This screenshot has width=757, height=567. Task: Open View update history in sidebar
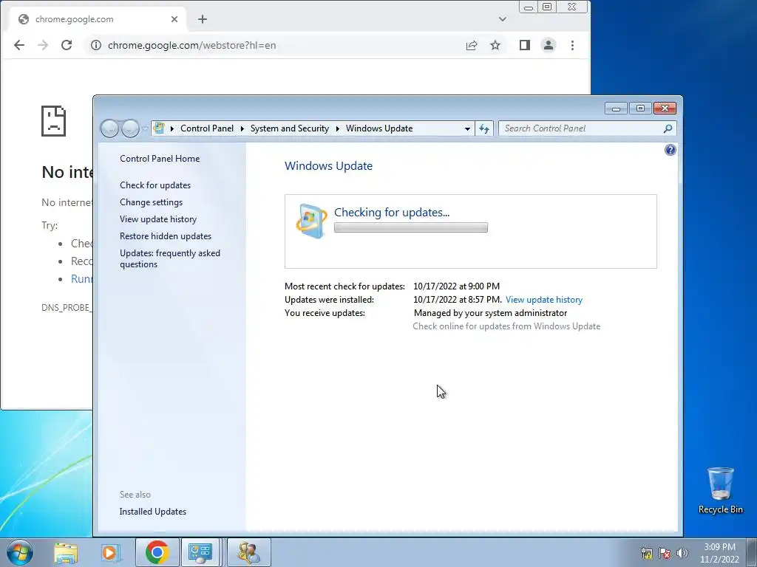pyautogui.click(x=158, y=219)
